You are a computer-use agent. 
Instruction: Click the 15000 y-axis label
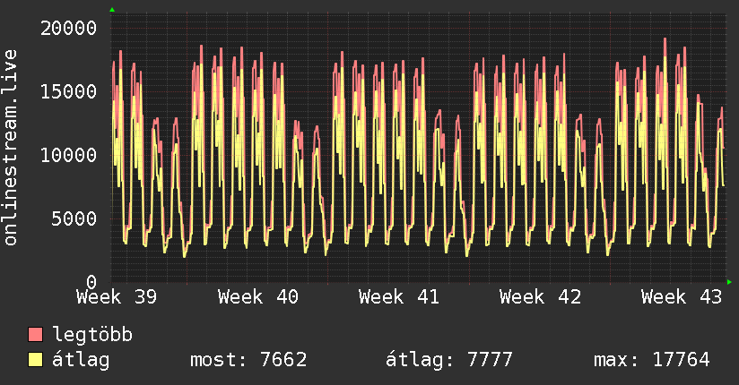tap(68, 91)
